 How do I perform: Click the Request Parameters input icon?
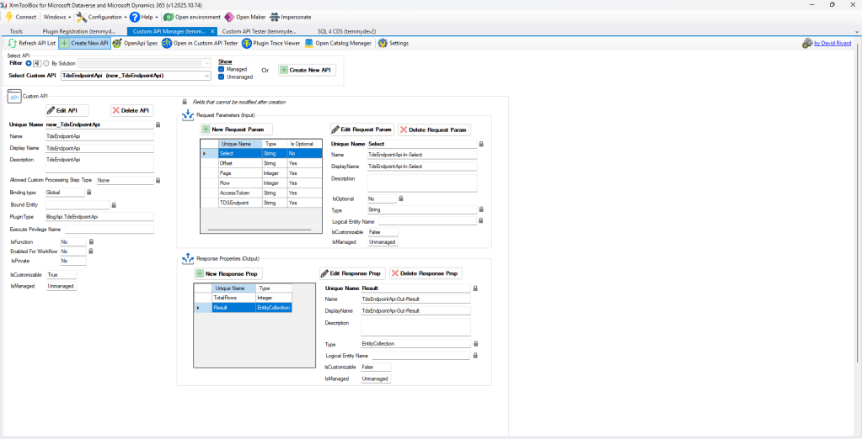[x=187, y=114]
